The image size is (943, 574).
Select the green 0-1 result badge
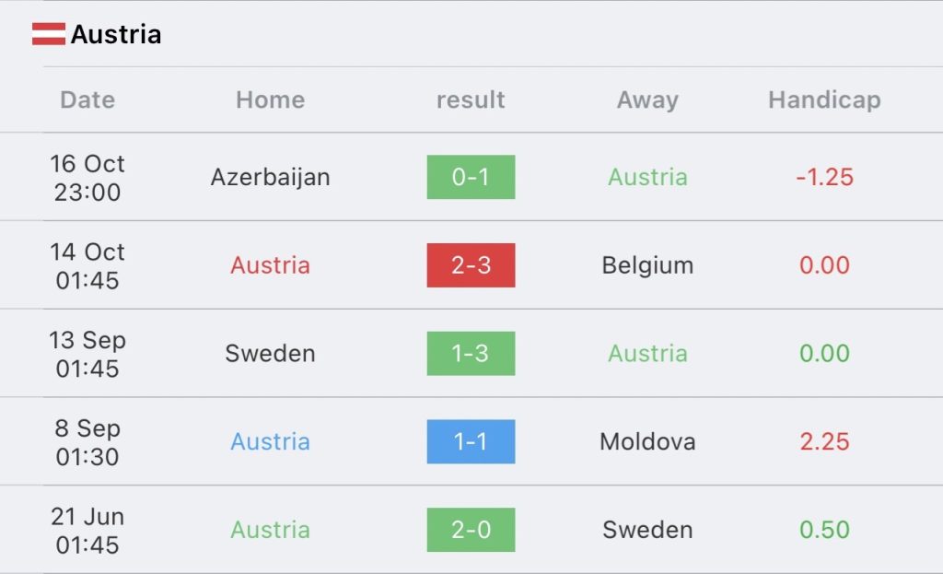tap(471, 177)
